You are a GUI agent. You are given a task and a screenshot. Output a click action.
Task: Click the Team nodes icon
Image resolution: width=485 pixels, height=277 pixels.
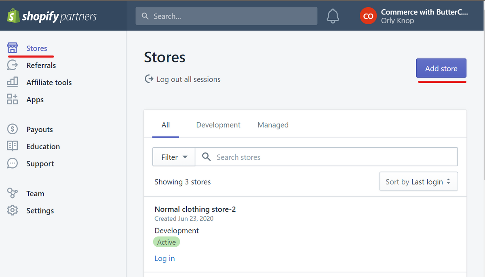tap(13, 193)
